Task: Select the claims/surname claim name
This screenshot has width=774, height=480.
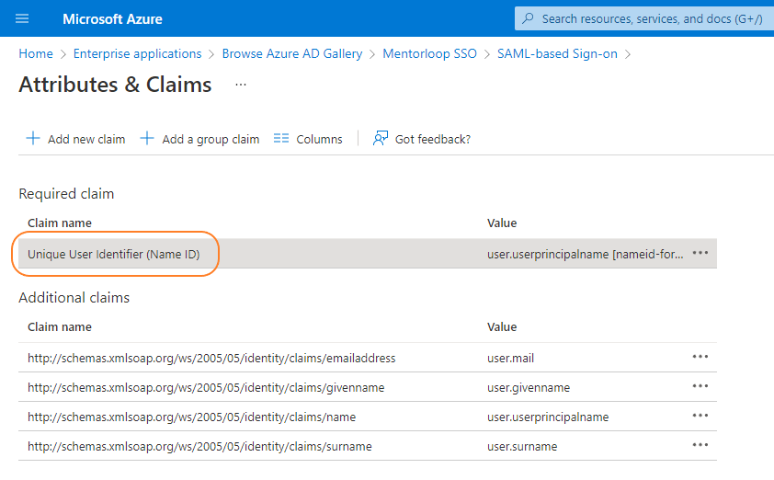Action: pyautogui.click(x=199, y=446)
